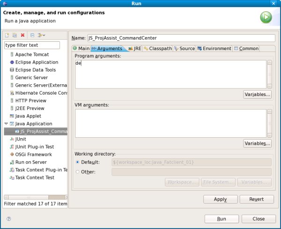281x229 pixels.
Task: Select the Other working directory option
Action: (78, 172)
